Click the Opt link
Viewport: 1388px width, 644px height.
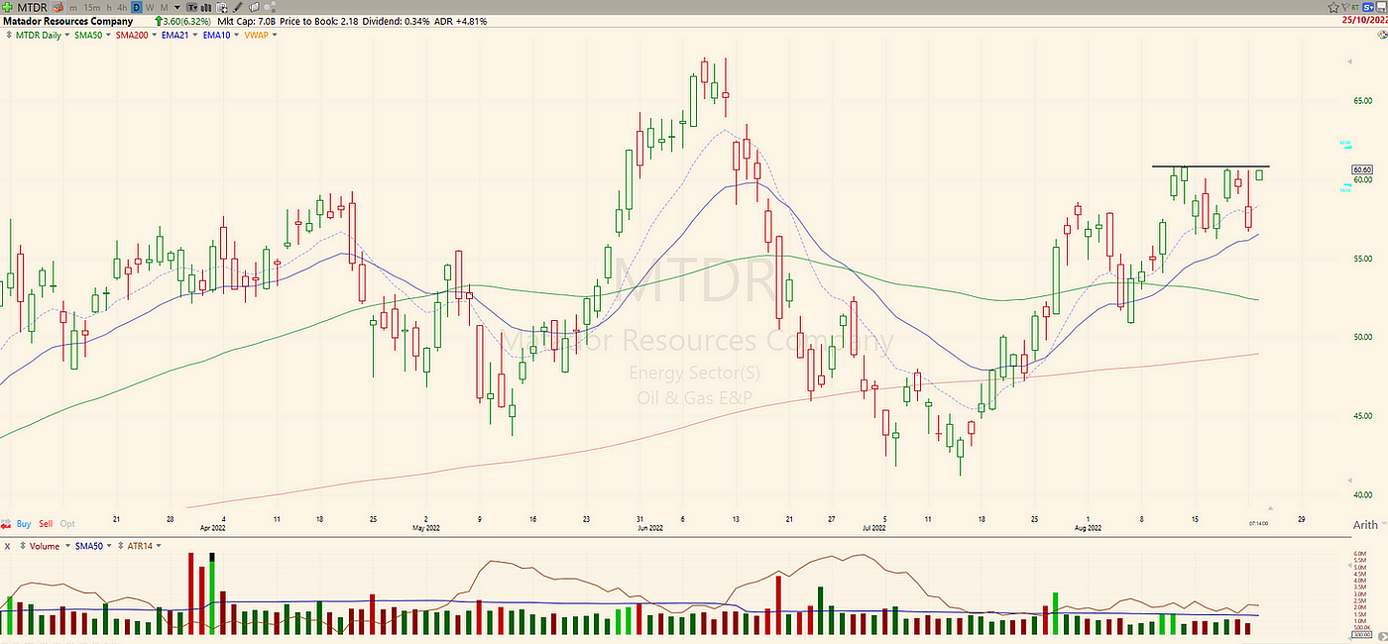[67, 524]
